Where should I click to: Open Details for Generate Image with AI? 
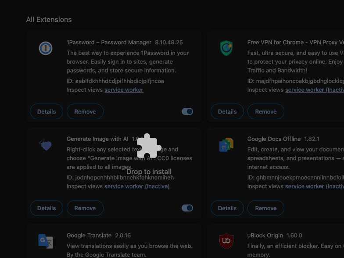coord(47,208)
